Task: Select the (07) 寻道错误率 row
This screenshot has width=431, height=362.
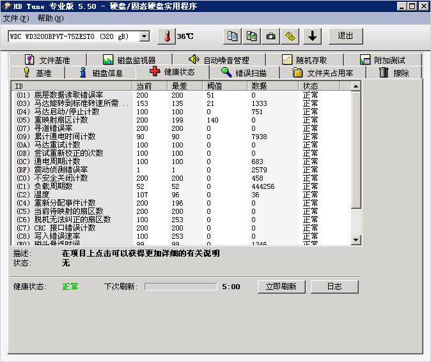Action: point(182,128)
